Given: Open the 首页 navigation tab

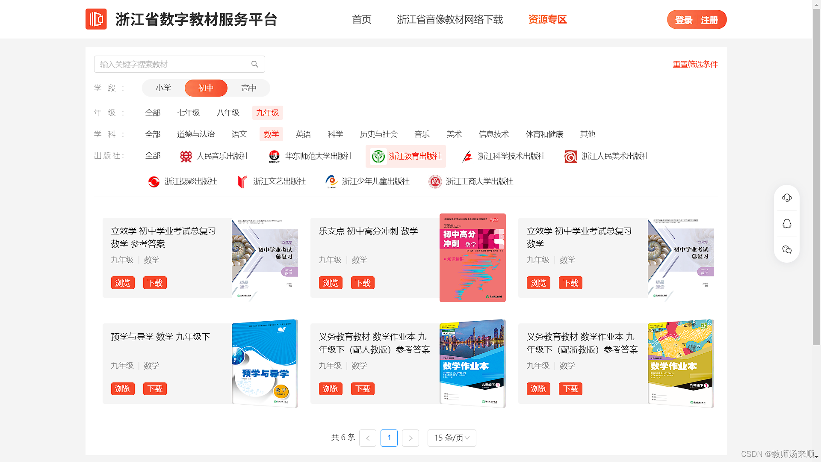Looking at the screenshot, I should pos(361,20).
